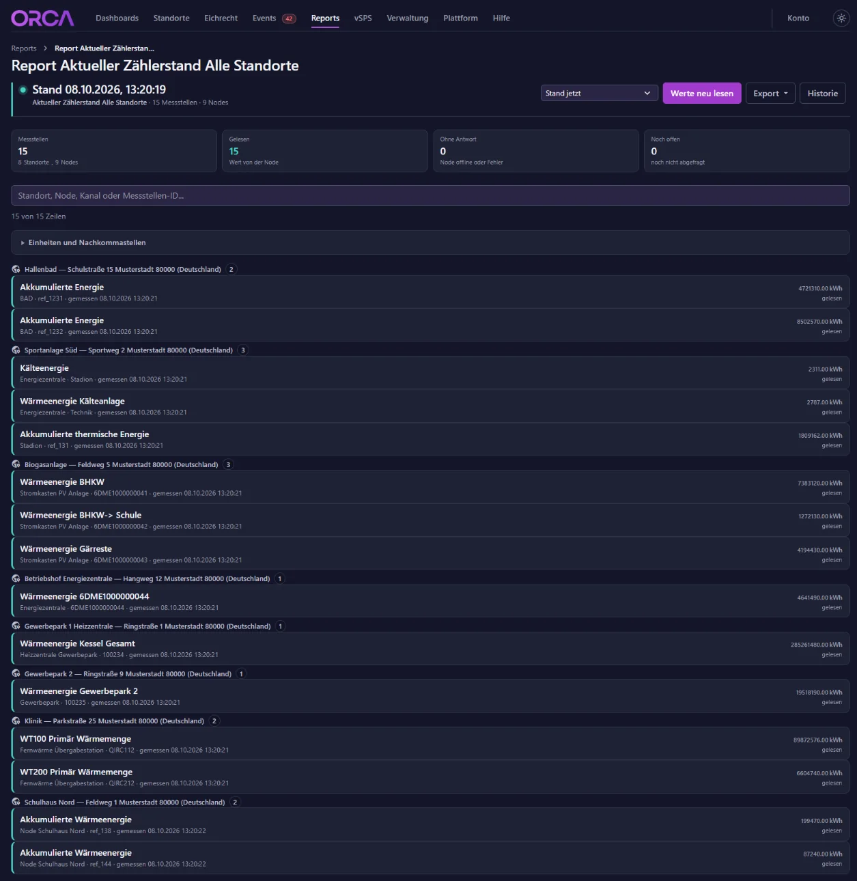
Task: Click the Wärmeenergie Kessel Gesamt row
Action: [x=430, y=649]
